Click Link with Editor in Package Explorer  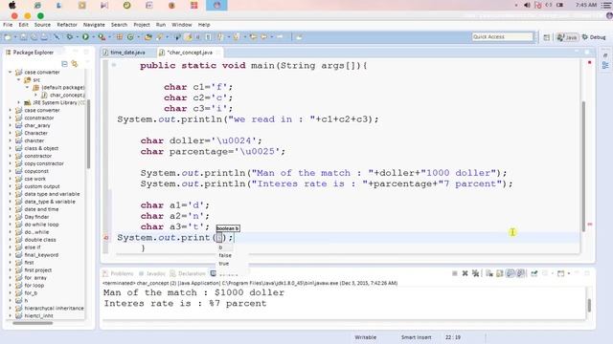pyautogui.click(x=75, y=63)
